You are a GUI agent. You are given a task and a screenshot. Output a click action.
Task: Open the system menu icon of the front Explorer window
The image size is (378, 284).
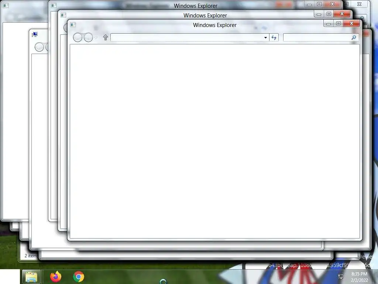pos(73,25)
